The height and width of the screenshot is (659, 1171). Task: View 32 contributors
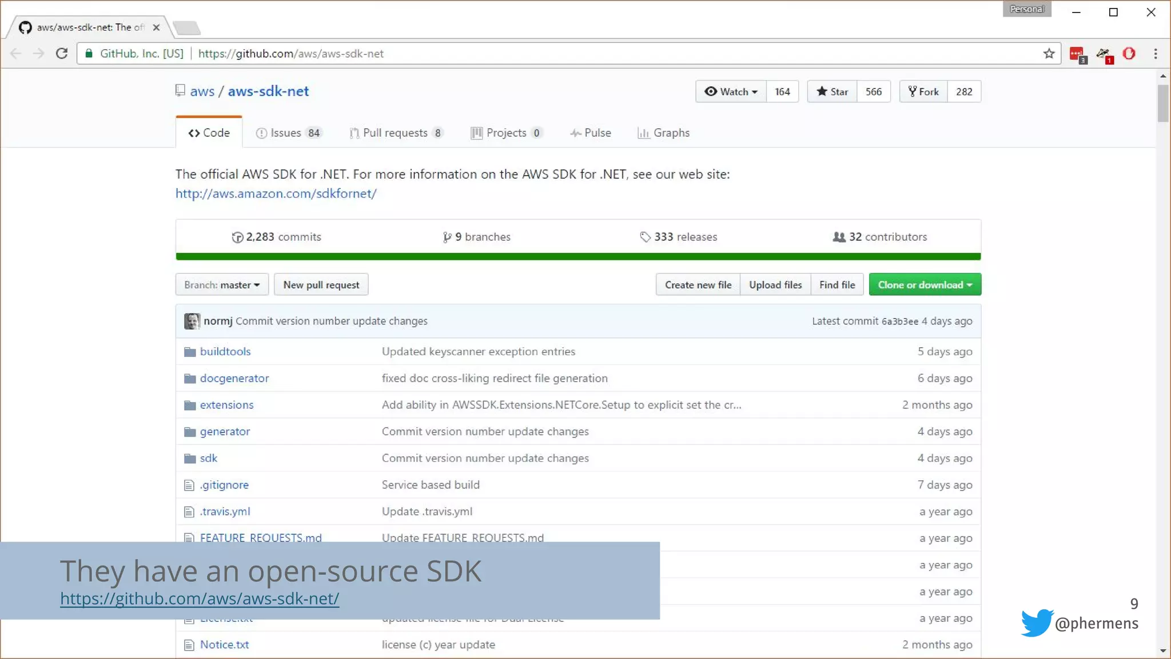coord(879,237)
